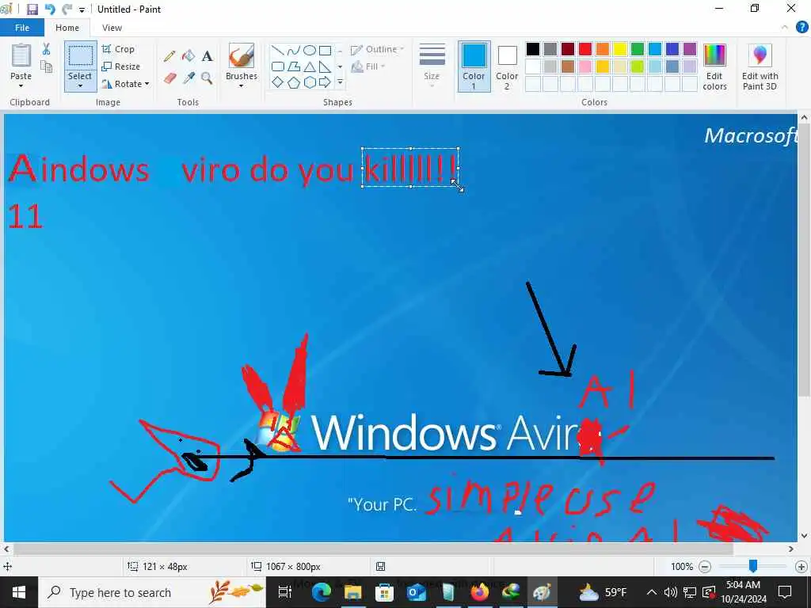
Task: Choose the Curve shape
Action: tap(294, 50)
